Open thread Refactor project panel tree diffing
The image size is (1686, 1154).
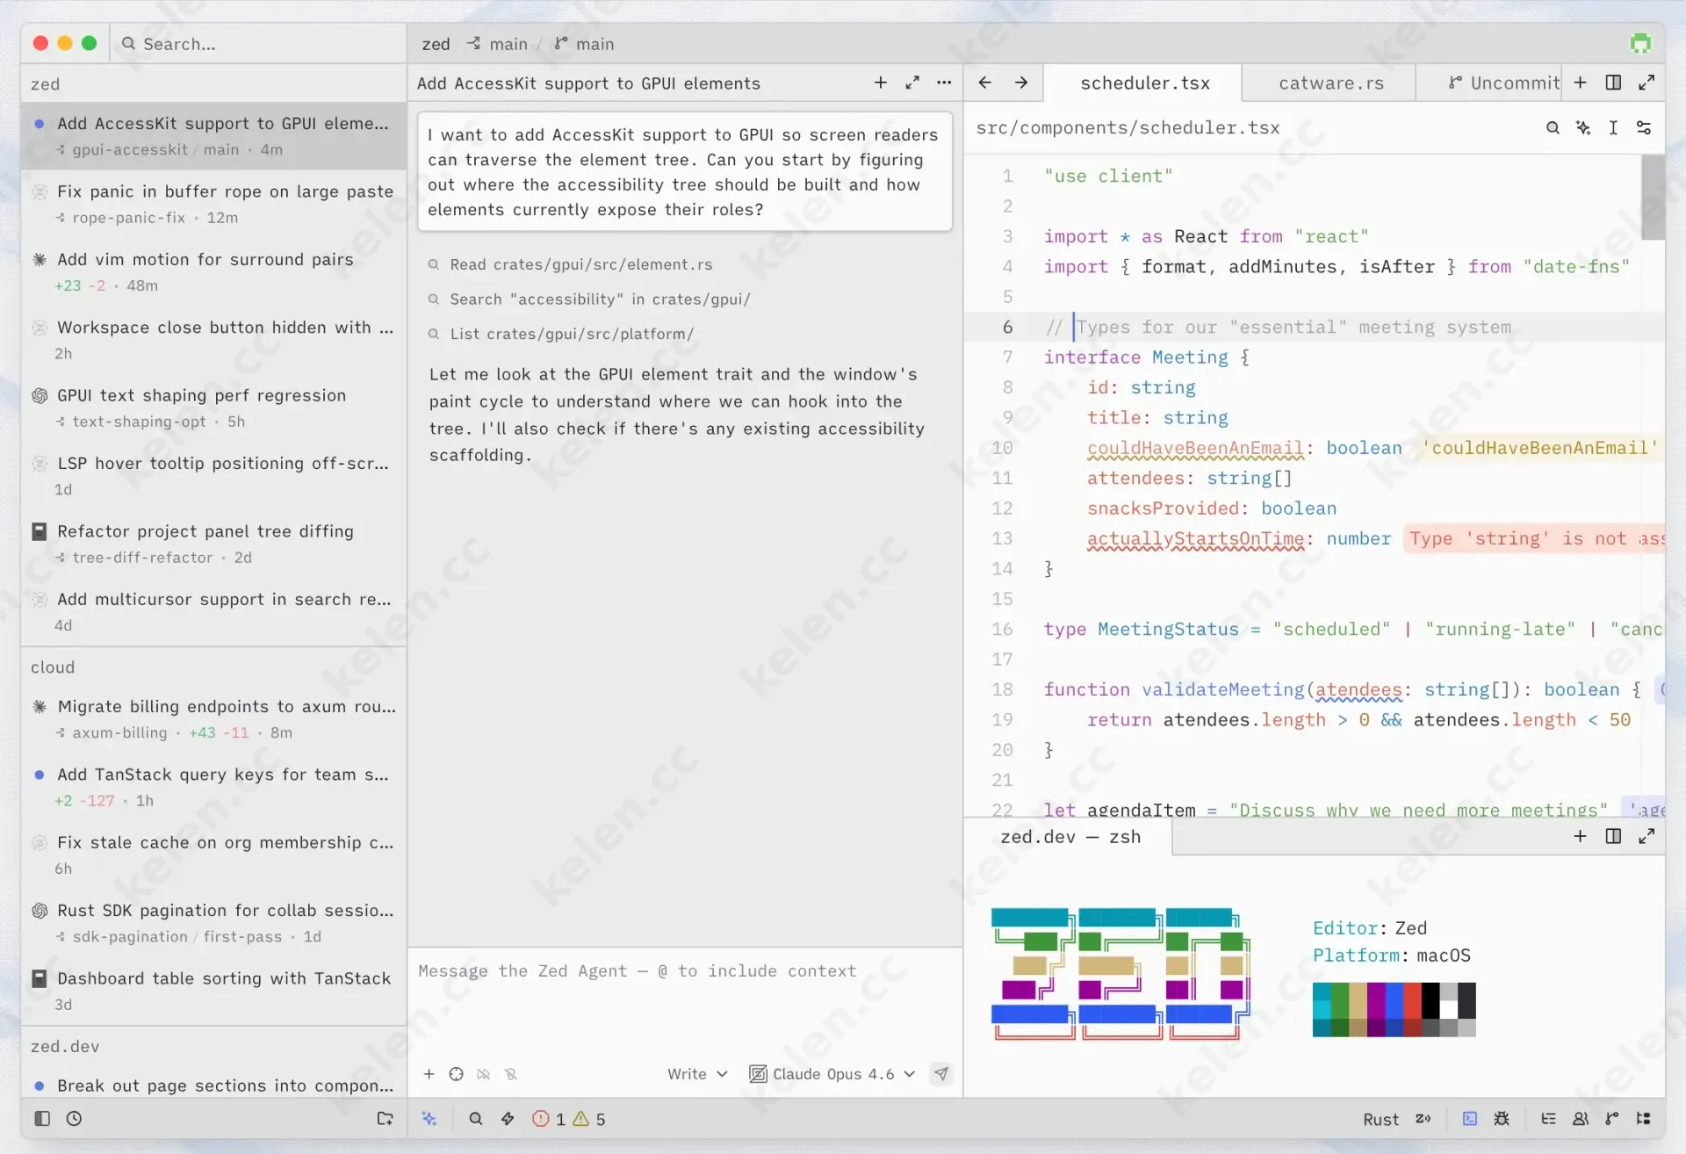pos(213,544)
